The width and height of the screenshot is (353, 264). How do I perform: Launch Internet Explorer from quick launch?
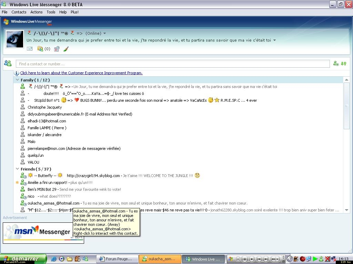pyautogui.click(x=53, y=259)
